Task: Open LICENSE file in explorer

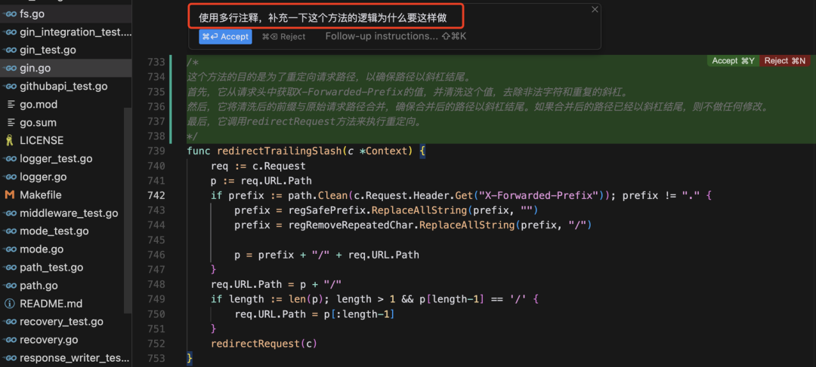Action: [x=66, y=140]
